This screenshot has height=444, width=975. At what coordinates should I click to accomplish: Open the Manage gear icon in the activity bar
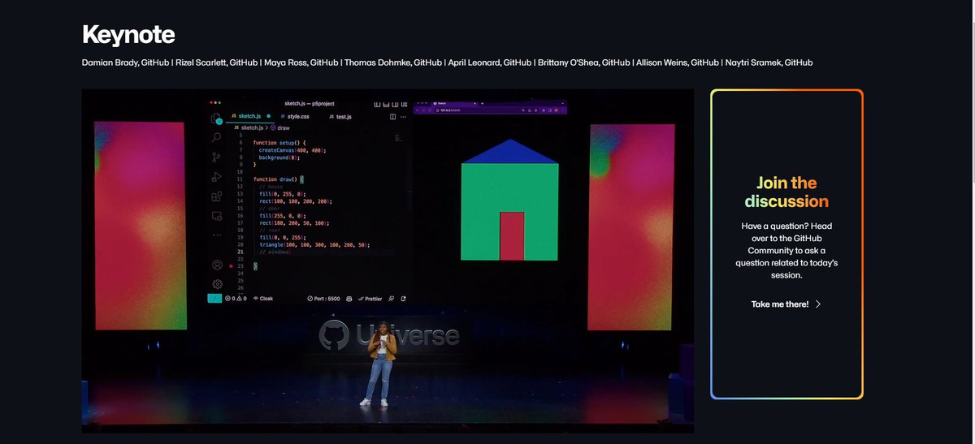click(x=217, y=284)
